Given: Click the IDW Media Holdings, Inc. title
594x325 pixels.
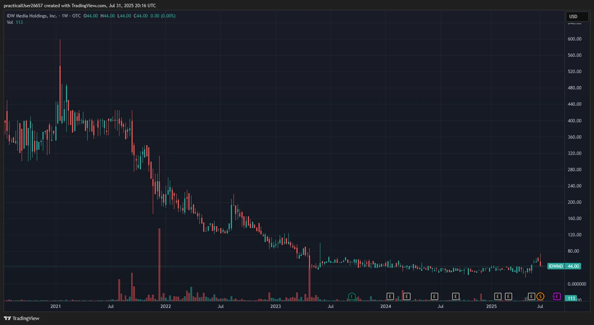Looking at the screenshot, I should (x=32, y=16).
